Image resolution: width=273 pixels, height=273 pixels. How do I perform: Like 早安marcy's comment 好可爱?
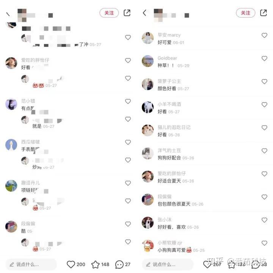265,35
